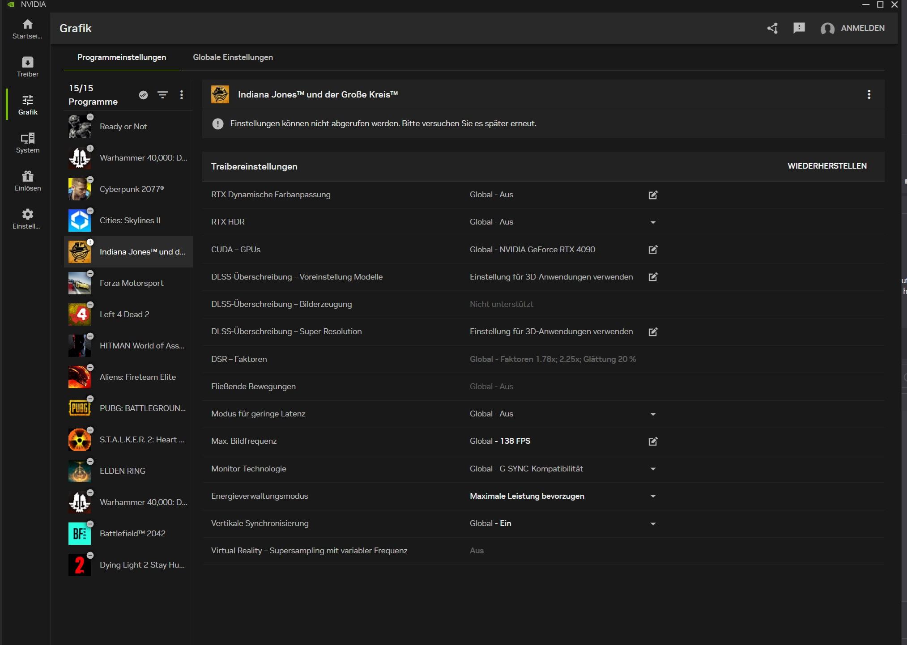Viewport: 907px width, 645px height.
Task: Select Forza Motorsport program
Action: (x=128, y=283)
